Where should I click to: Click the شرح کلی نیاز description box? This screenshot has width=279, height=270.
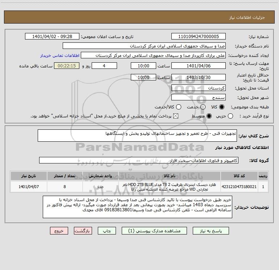point(137,136)
